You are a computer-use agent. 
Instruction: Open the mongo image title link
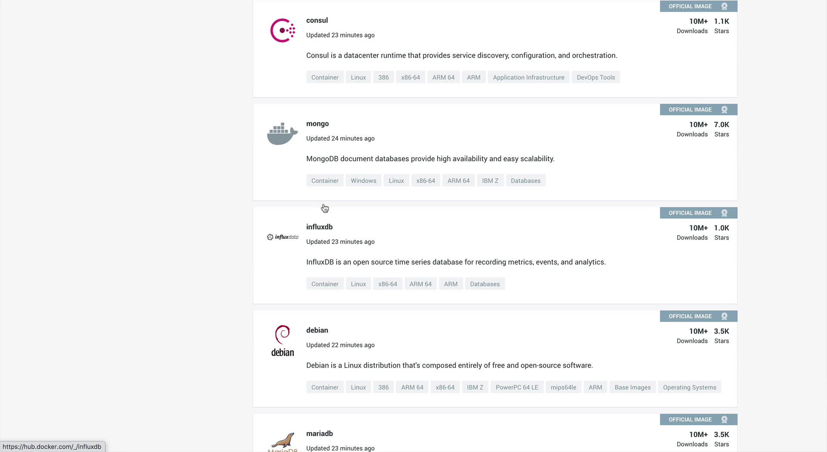coord(317,124)
